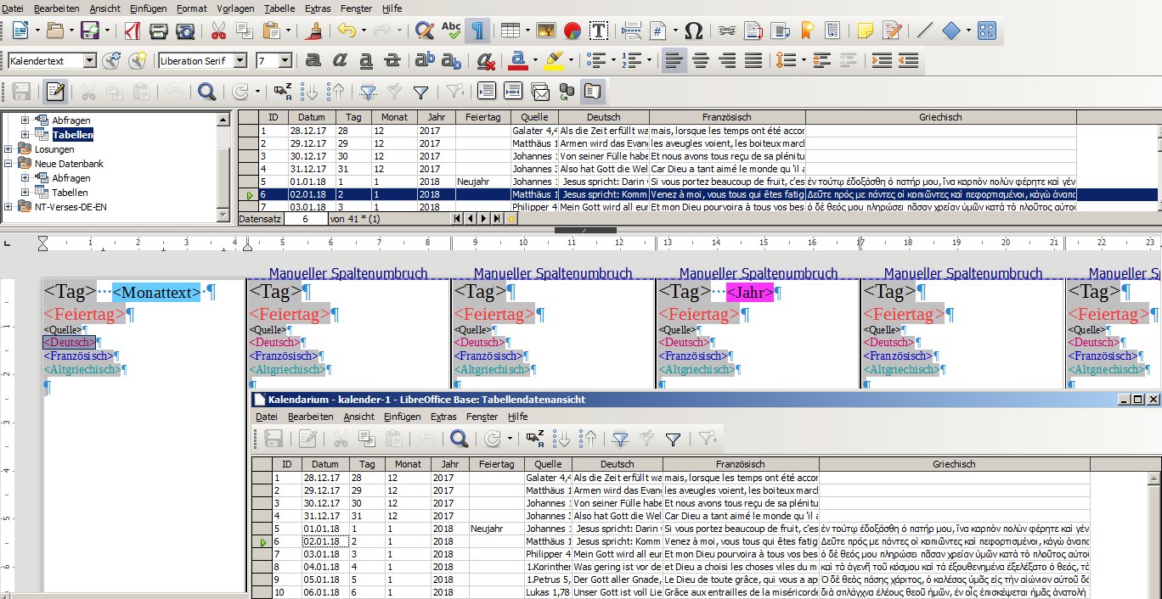Image resolution: width=1162 pixels, height=599 pixels.
Task: Open print preview from the toolbar
Action: click(x=184, y=31)
